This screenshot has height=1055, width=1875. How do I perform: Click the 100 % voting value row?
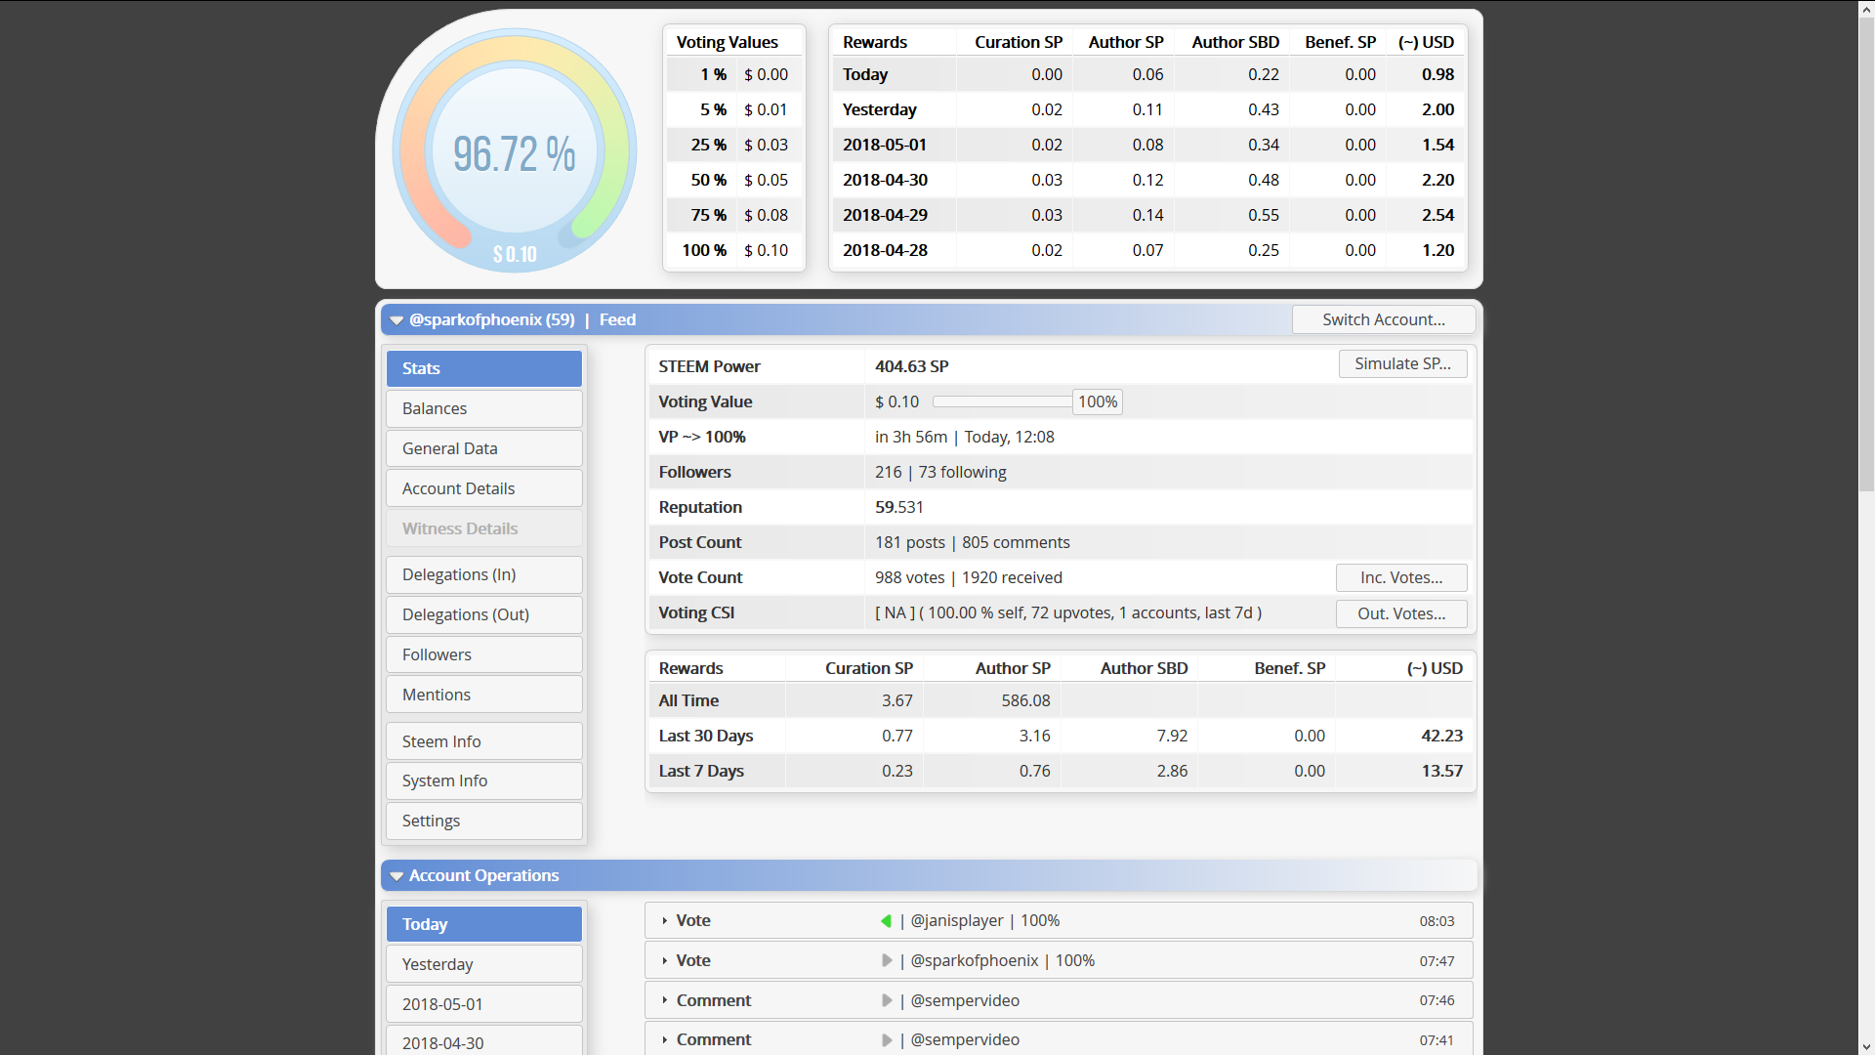click(734, 250)
